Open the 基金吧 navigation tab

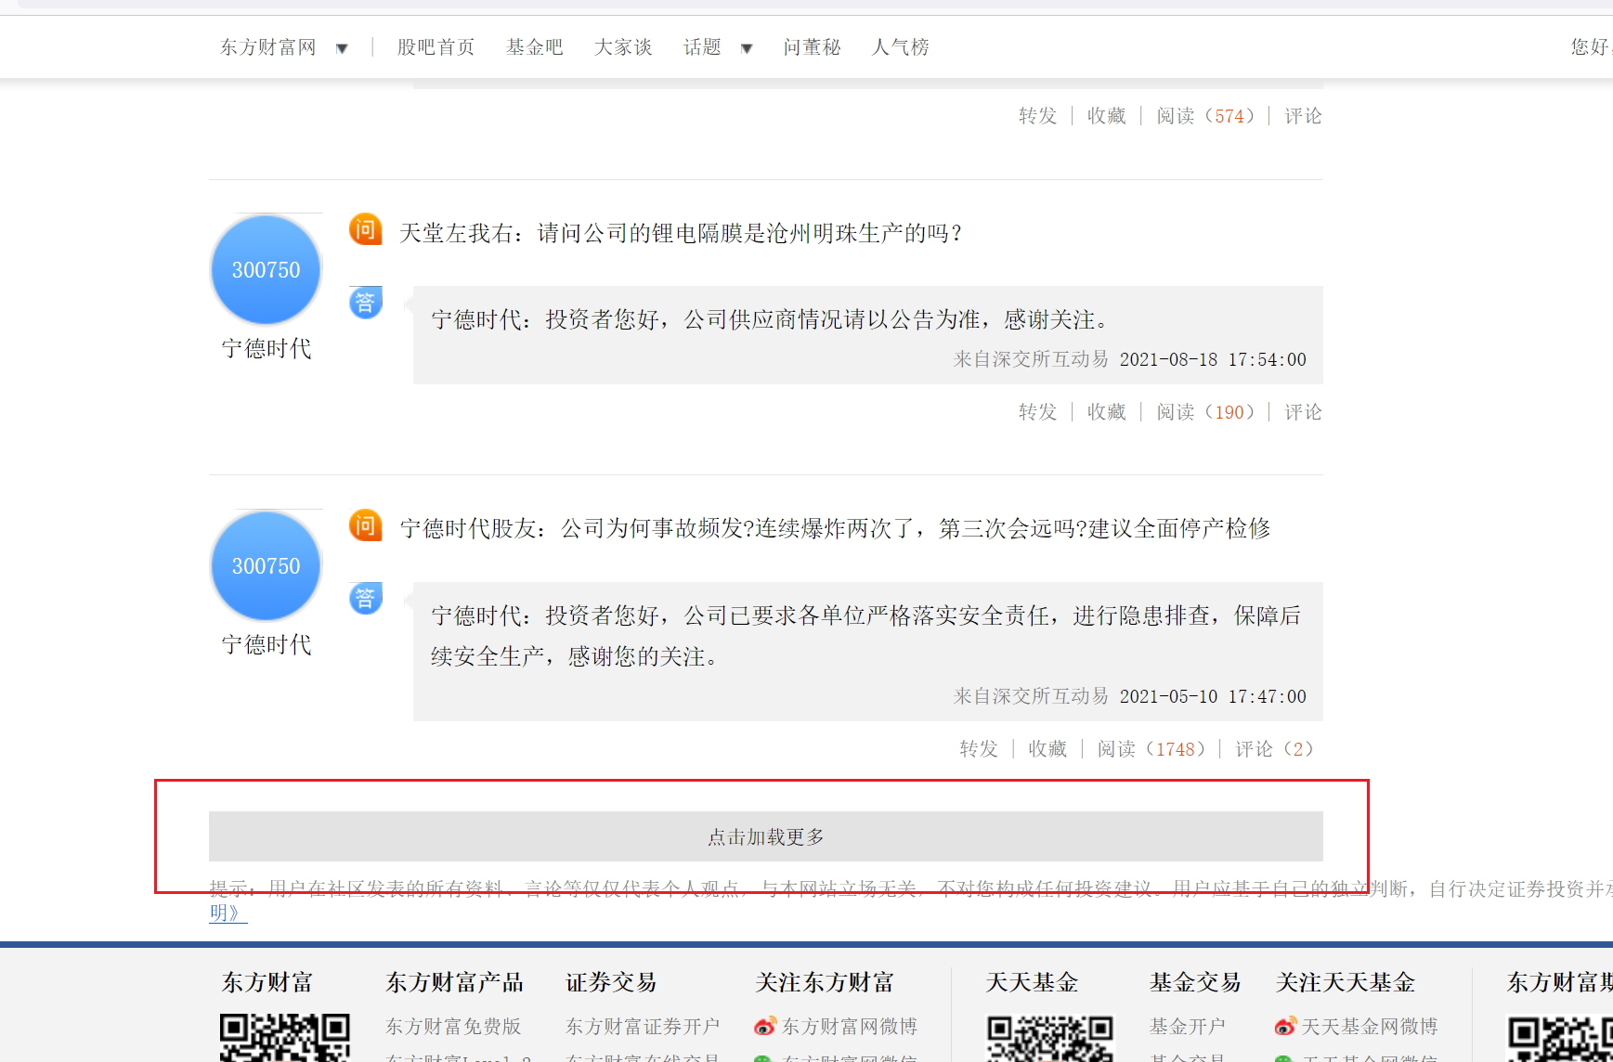point(535,47)
